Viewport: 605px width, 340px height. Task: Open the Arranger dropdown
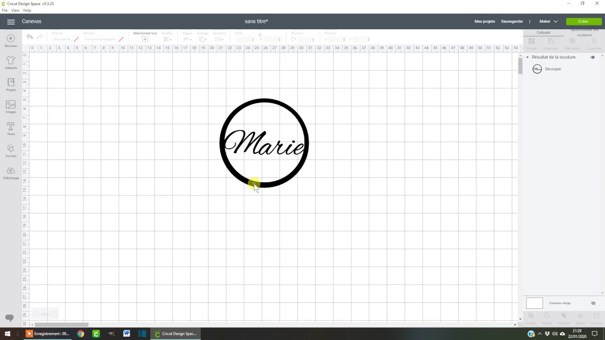(x=203, y=39)
